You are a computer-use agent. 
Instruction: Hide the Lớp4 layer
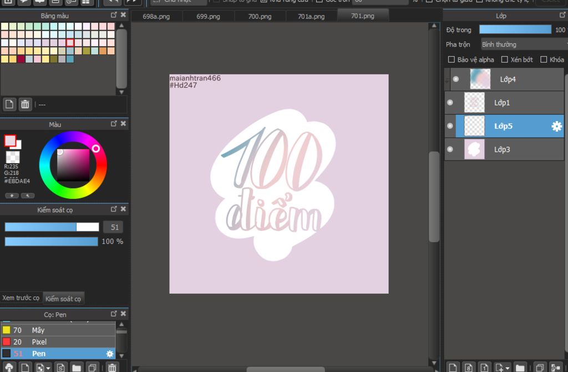pos(456,79)
